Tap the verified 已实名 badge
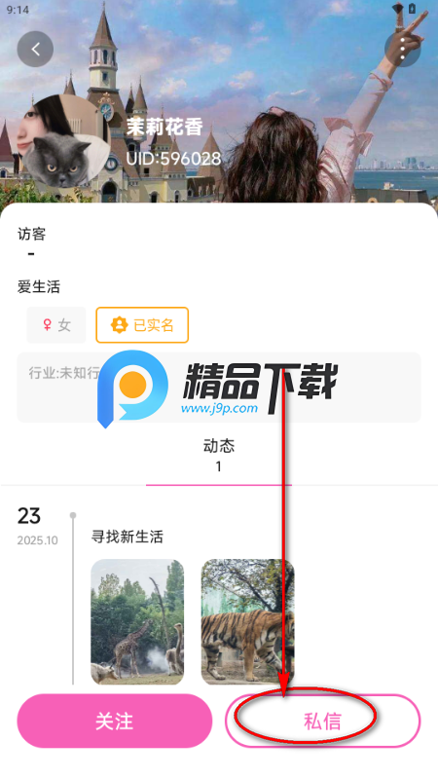 (x=142, y=325)
